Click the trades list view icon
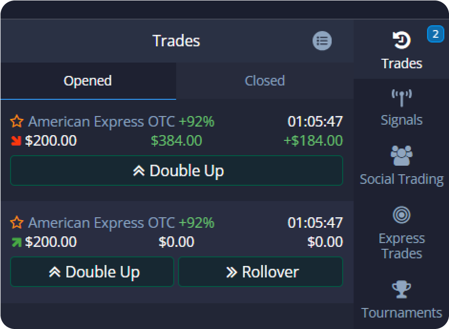Image resolution: width=449 pixels, height=329 pixels. click(x=322, y=41)
